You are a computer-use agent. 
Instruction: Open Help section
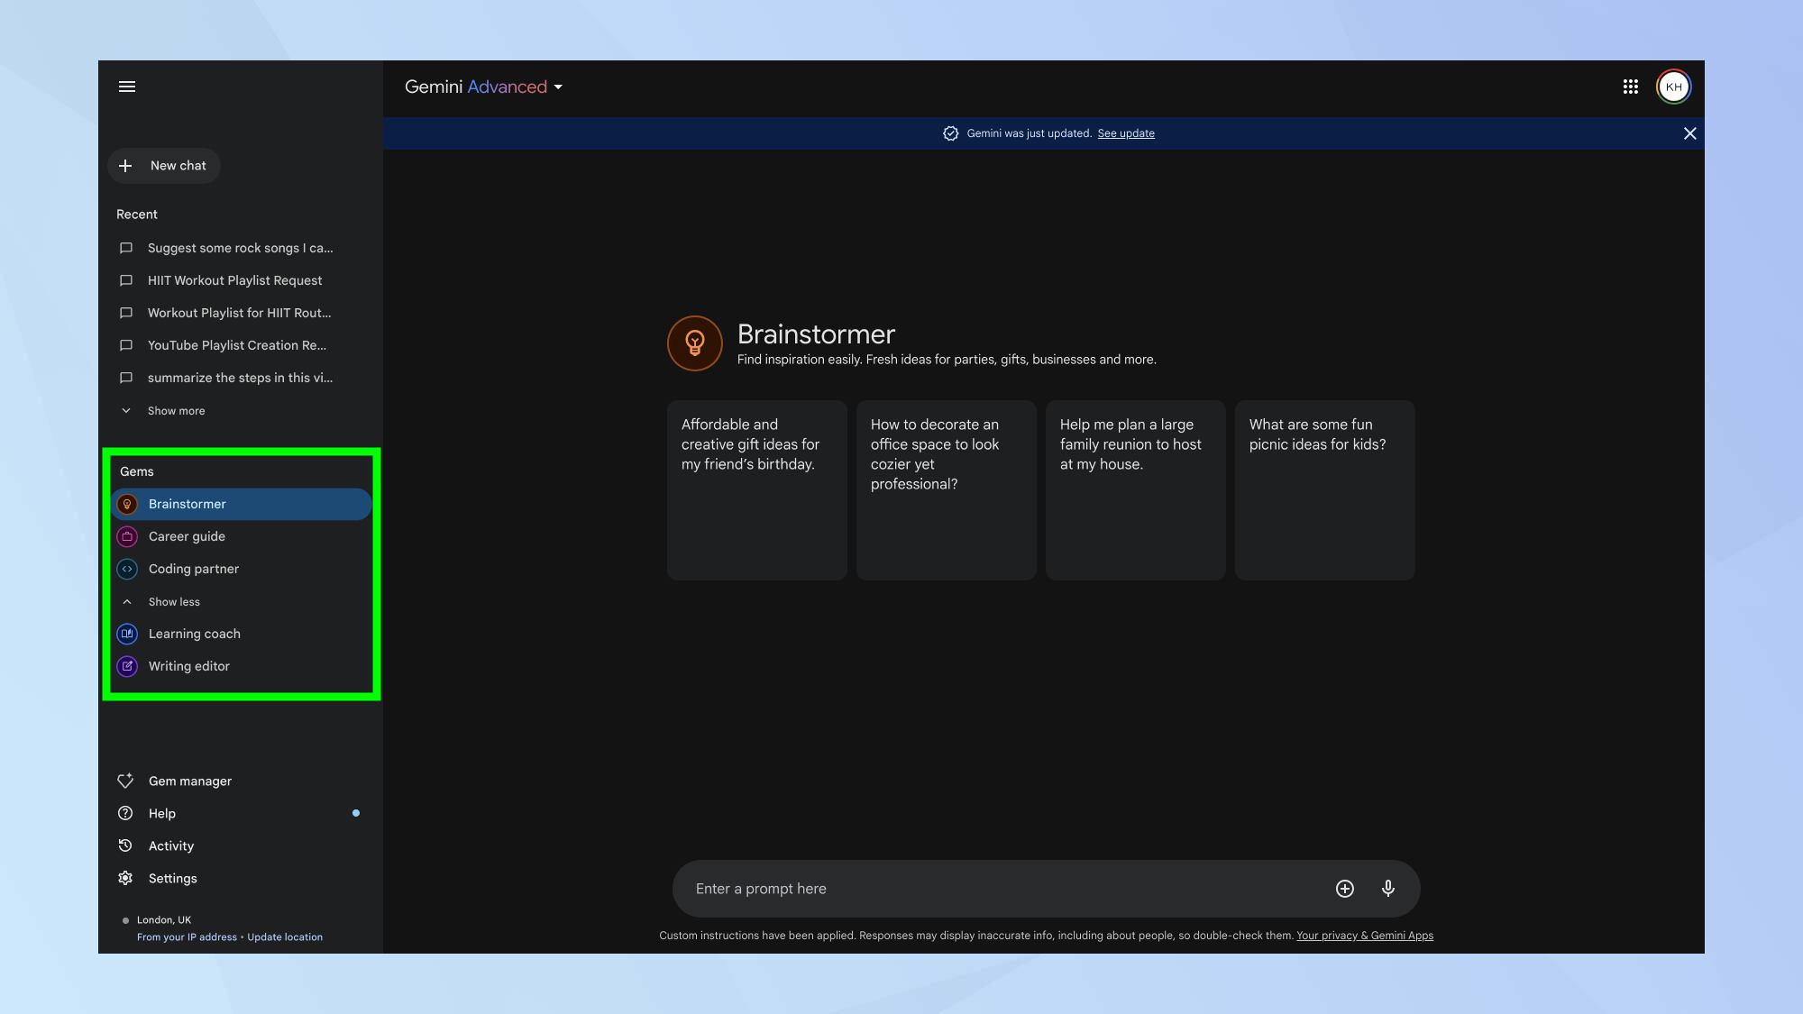[161, 813]
